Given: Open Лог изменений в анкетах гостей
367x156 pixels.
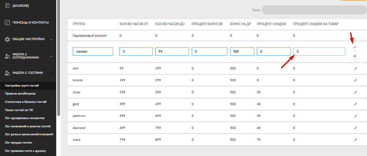Looking at the screenshot, I should pyautogui.click(x=27, y=126).
